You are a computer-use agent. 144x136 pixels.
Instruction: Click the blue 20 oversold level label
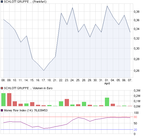[135, 130]
